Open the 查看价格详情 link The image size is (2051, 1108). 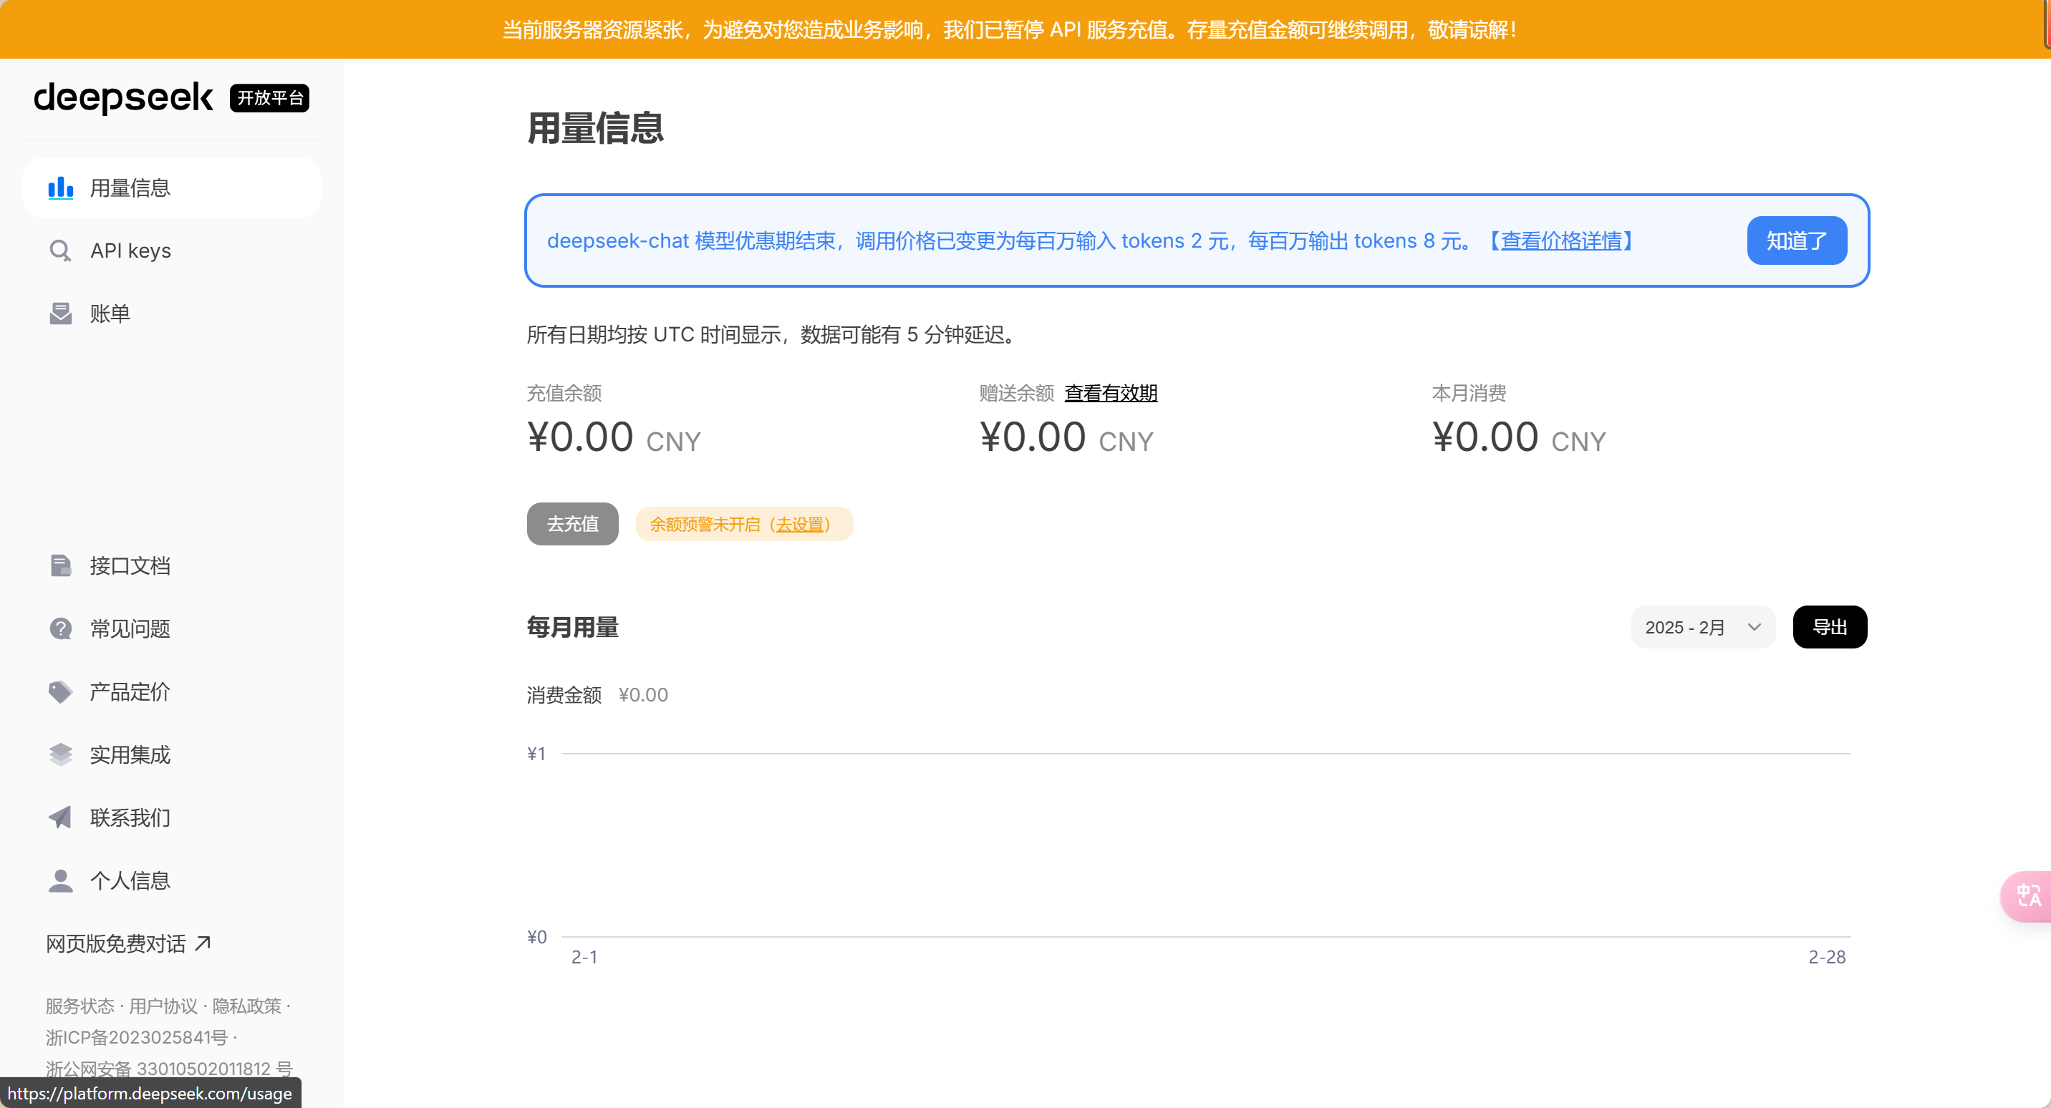pos(1560,240)
